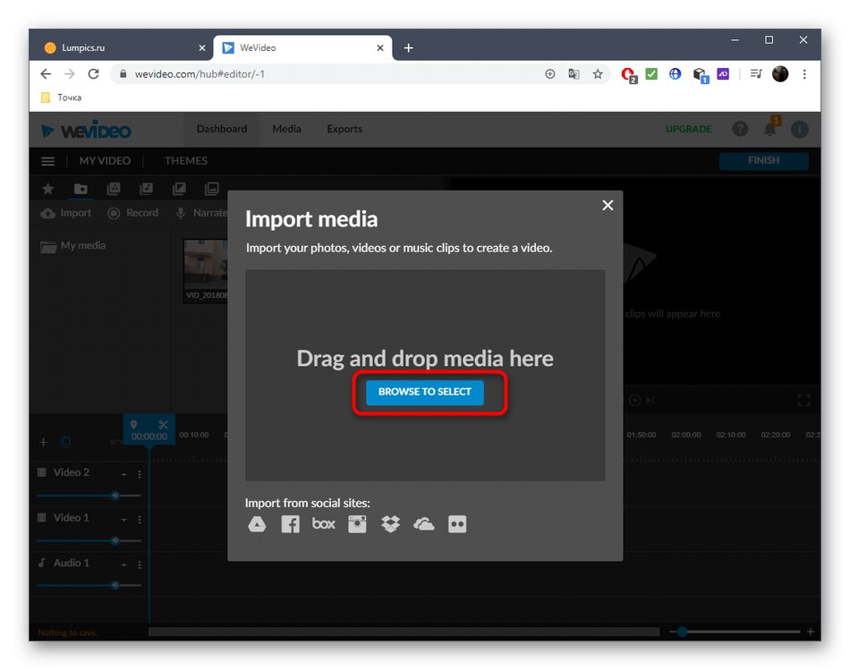Viewport: 850px width, 670px height.
Task: Zoom in timeline with plus icon
Action: pyautogui.click(x=811, y=632)
